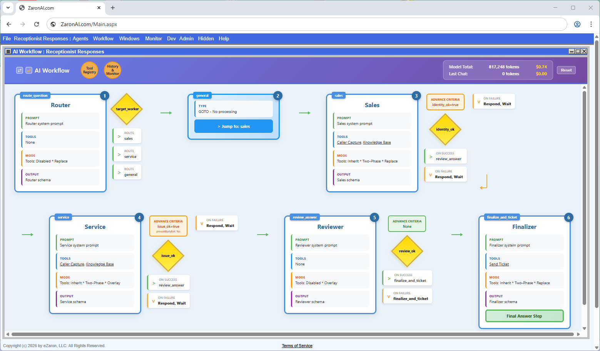Click the Reviewer schema output field
This screenshot has height=351, width=600.
330,299
